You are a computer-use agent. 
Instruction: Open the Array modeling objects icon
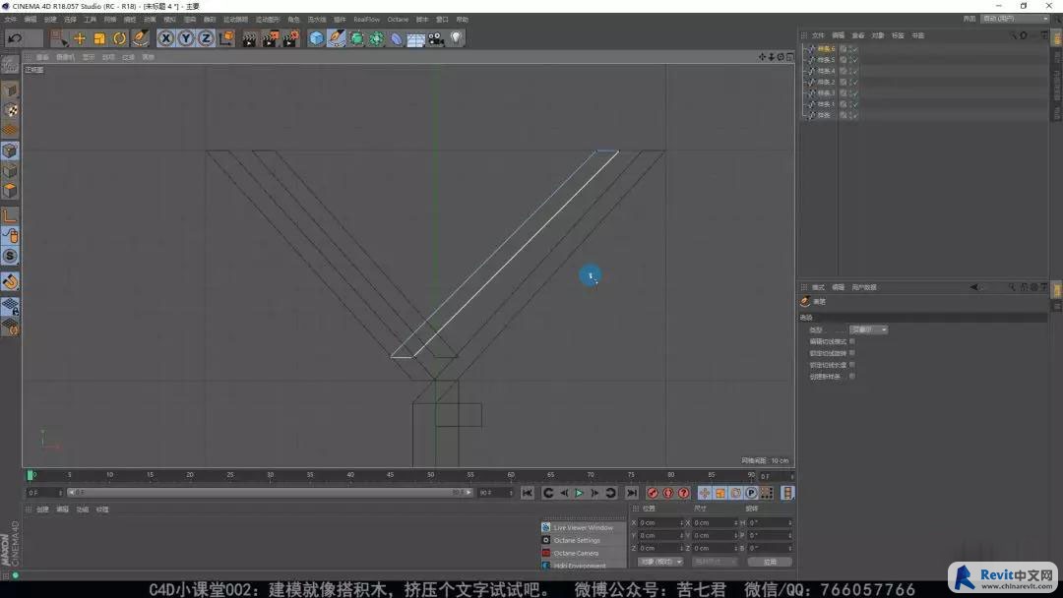(x=376, y=38)
